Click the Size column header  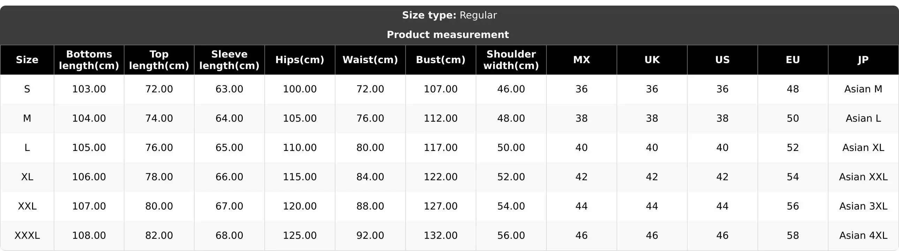(27, 60)
